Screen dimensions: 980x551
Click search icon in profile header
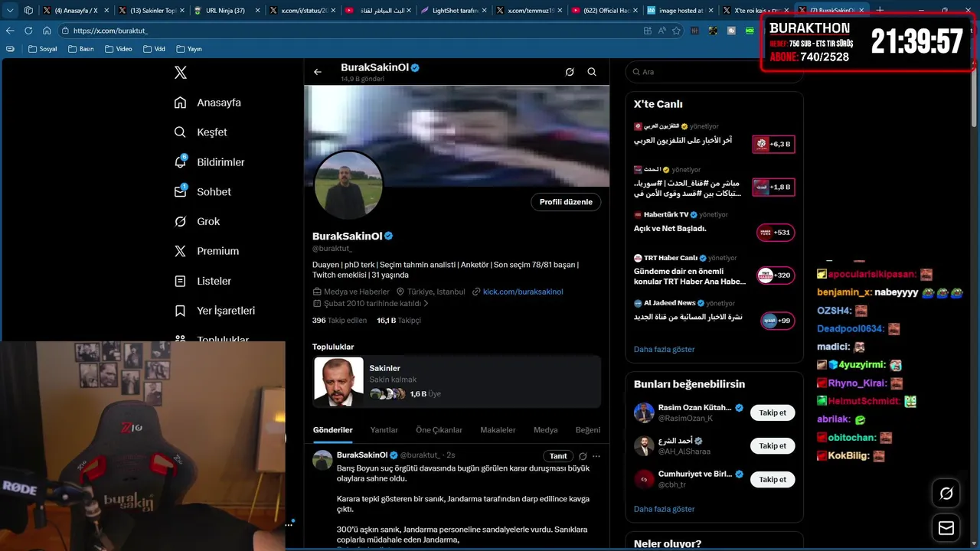point(592,72)
